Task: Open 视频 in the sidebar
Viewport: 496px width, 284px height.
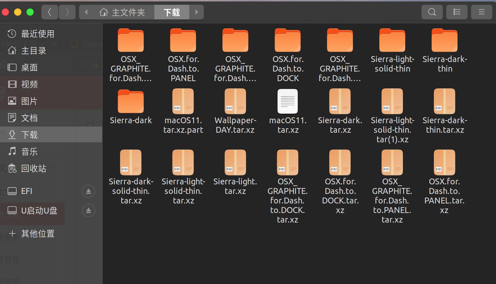Action: coord(51,84)
